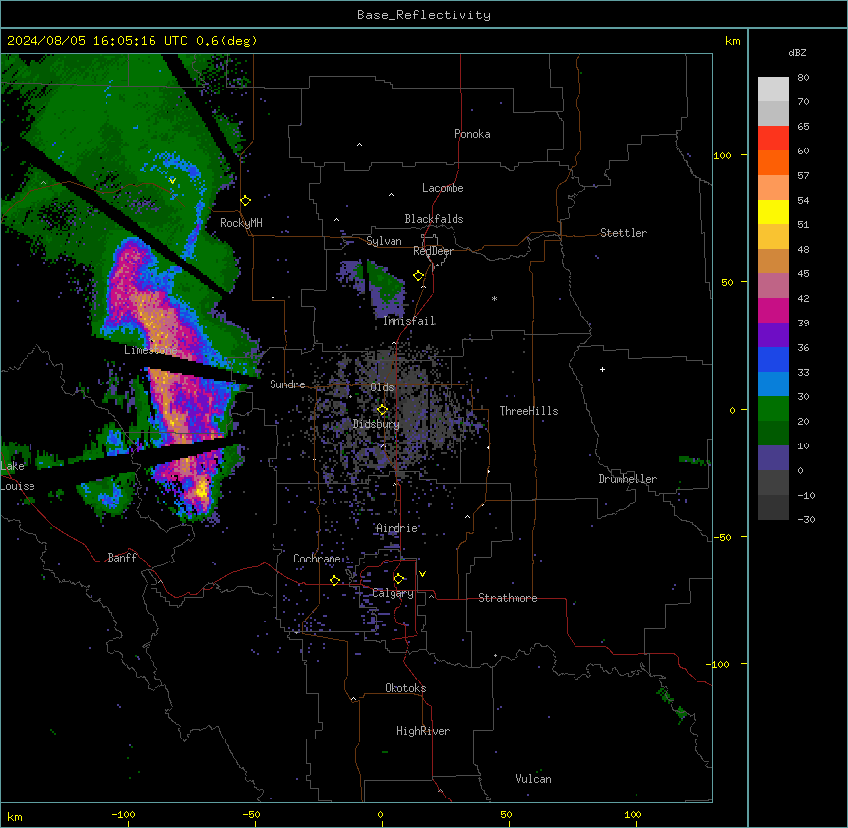Click the km unit label at bottom left
This screenshot has width=848, height=828.
pyautogui.click(x=15, y=816)
